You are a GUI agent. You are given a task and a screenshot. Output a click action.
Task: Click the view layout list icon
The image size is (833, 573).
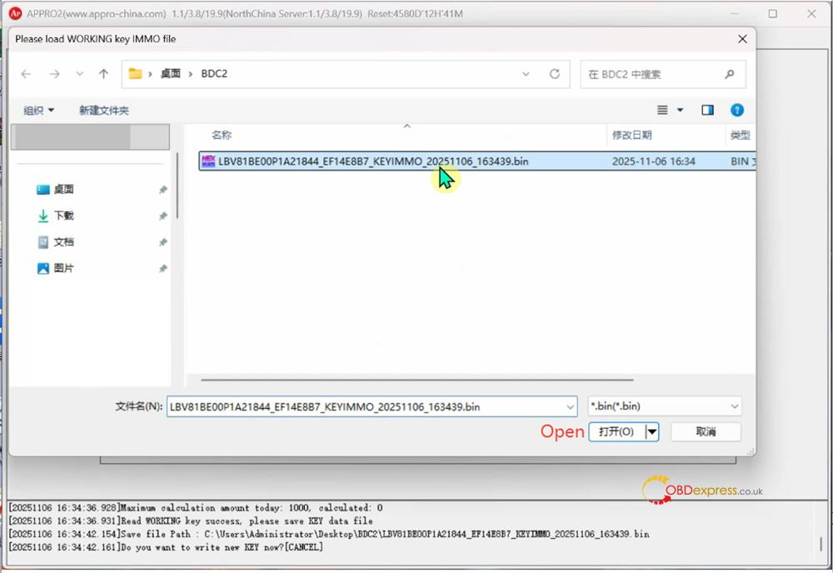point(663,110)
